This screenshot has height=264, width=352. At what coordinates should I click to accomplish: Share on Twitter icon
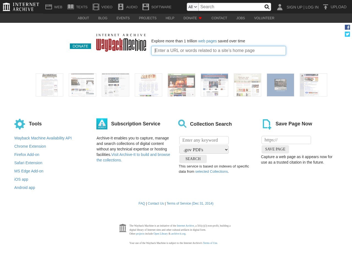tap(347, 34)
